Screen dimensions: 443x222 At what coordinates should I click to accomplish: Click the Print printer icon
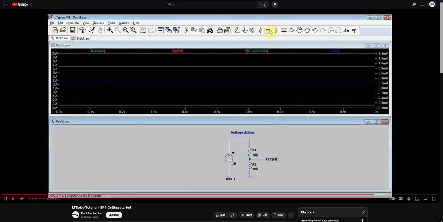coord(219,30)
